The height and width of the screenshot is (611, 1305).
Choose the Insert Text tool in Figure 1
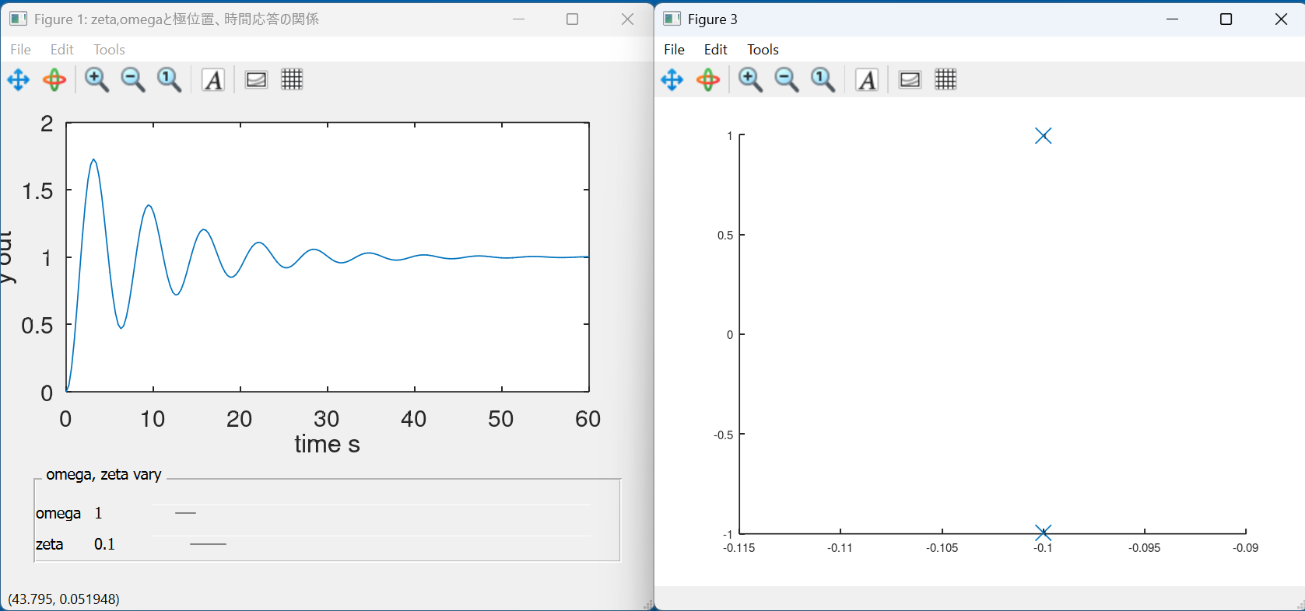coord(213,80)
